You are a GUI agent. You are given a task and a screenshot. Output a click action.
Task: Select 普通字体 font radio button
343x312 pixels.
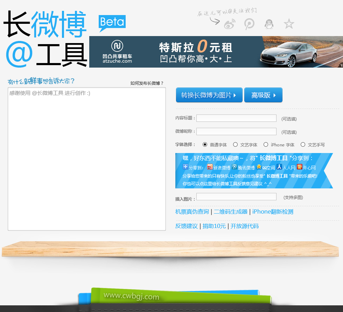click(x=205, y=144)
